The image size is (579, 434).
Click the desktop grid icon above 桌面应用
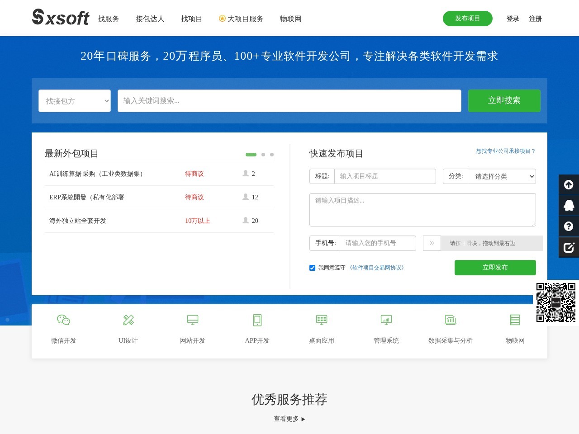point(322,320)
